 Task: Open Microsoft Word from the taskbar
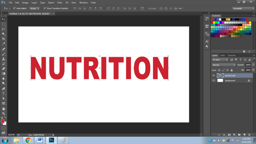coord(40,140)
